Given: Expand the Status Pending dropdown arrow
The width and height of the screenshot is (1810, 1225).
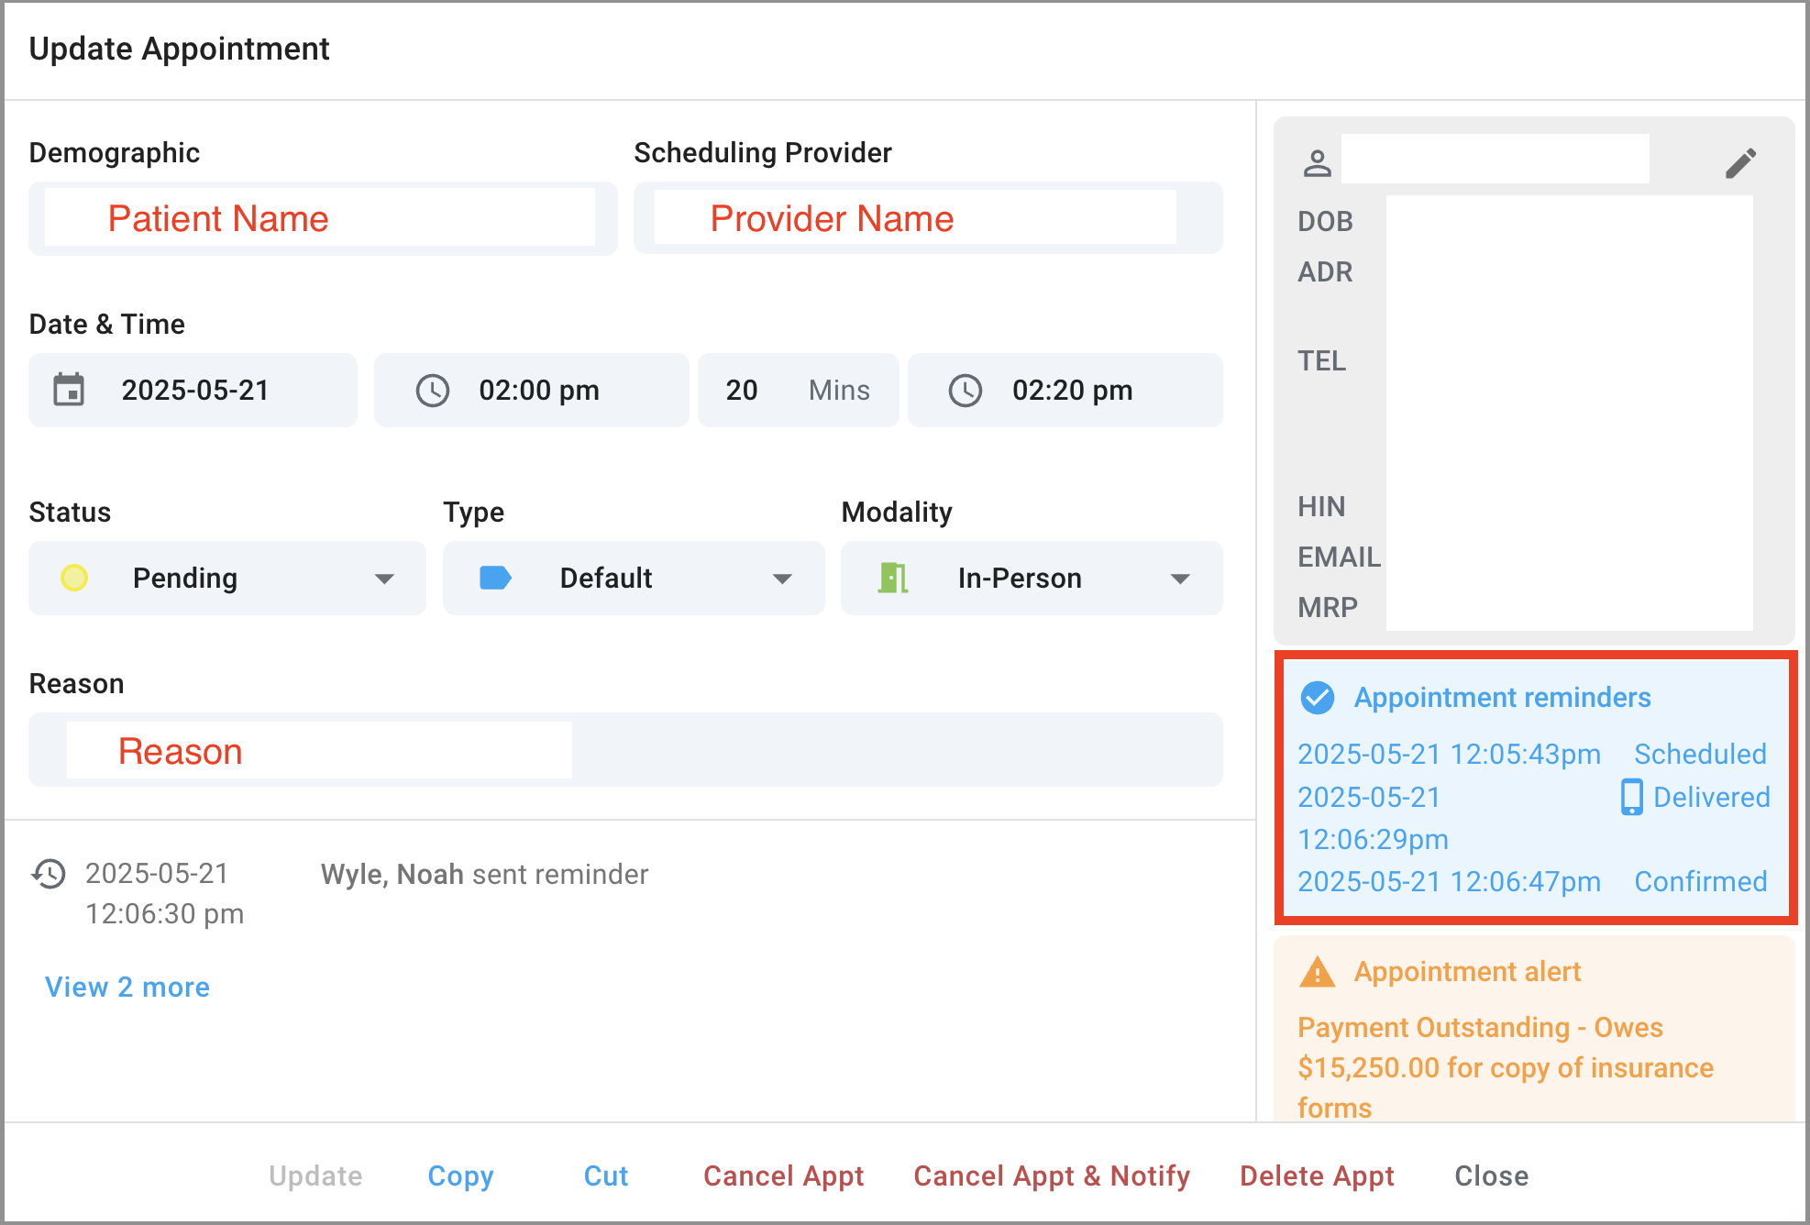Looking at the screenshot, I should [384, 579].
